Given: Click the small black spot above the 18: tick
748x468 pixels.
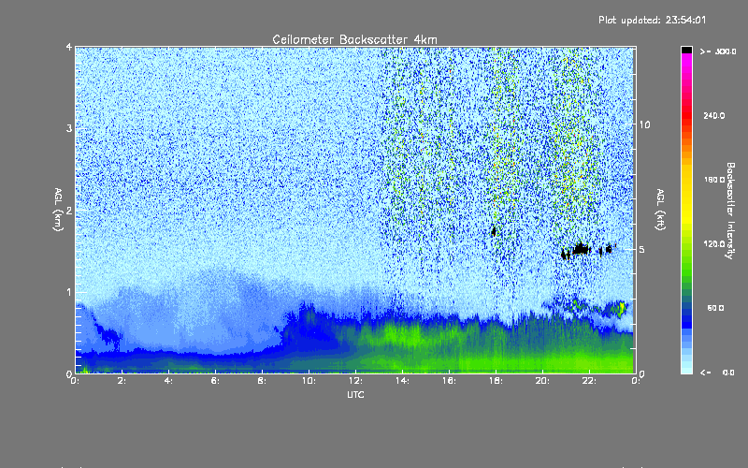Looking at the screenshot, I should click(x=494, y=231).
